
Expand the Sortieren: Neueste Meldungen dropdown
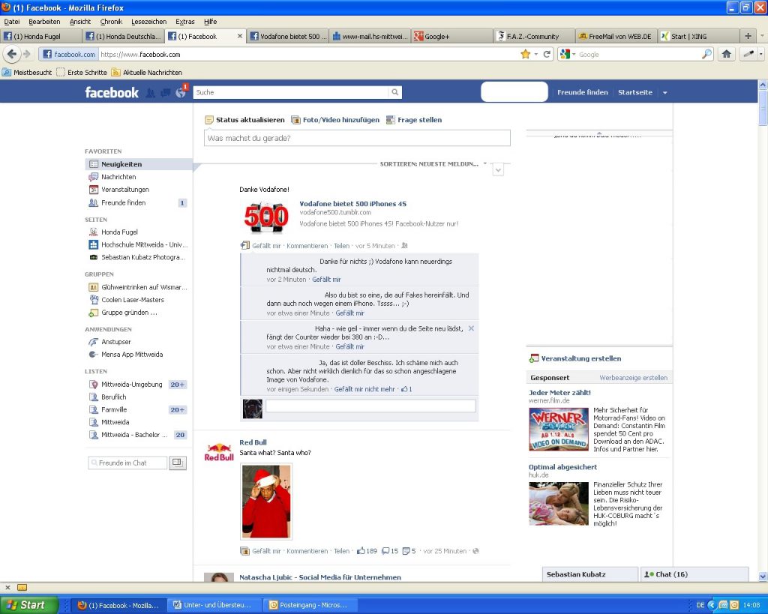coord(433,164)
